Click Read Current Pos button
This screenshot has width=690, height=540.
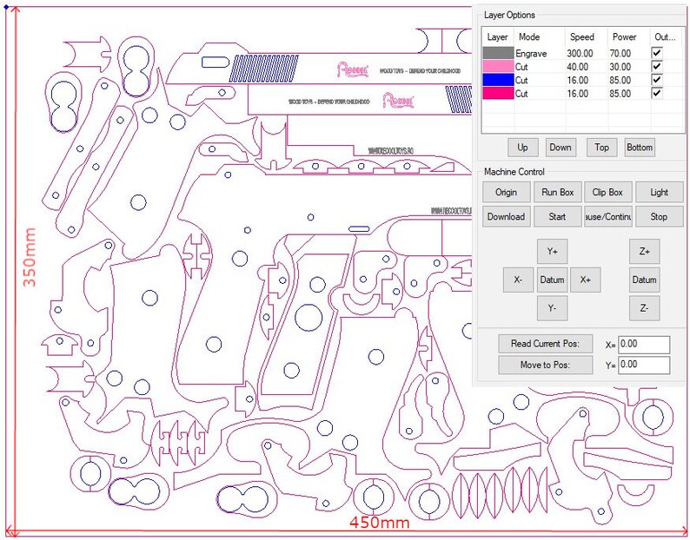pyautogui.click(x=546, y=344)
